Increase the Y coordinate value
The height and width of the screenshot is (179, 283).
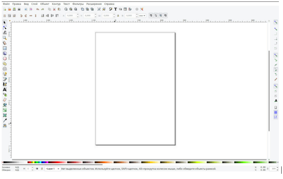96,15
